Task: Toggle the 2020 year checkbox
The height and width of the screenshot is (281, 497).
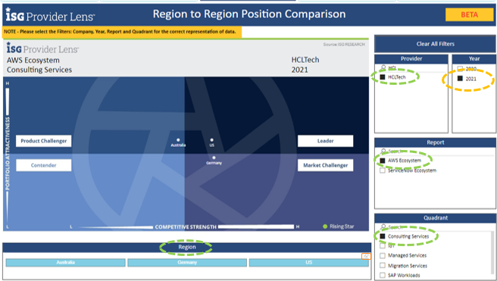Action: [460, 69]
